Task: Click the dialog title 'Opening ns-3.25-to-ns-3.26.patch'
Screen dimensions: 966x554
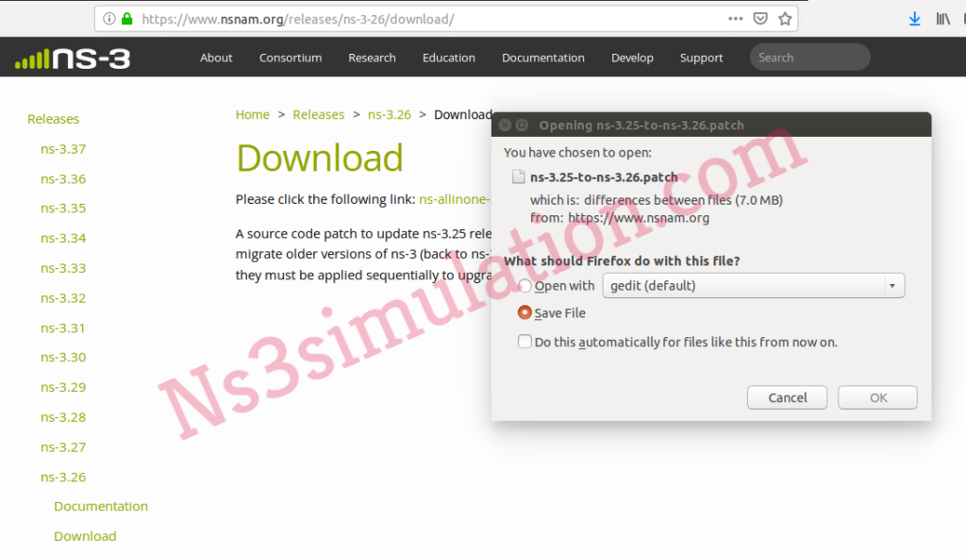Action: pyautogui.click(x=641, y=126)
